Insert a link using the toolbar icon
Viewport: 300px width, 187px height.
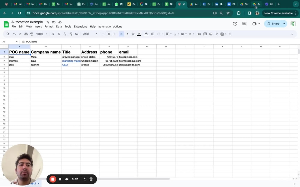199,34
